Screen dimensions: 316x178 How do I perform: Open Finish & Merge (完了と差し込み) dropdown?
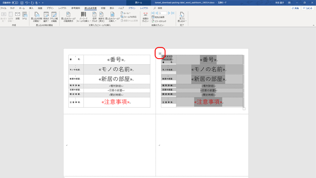pos(182,17)
